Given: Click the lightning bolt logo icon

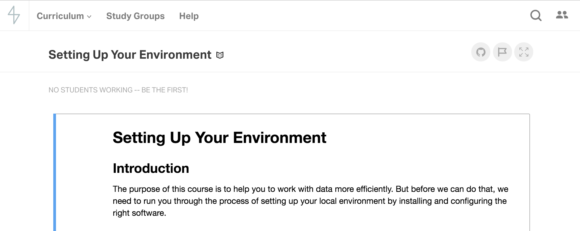Looking at the screenshot, I should point(14,15).
